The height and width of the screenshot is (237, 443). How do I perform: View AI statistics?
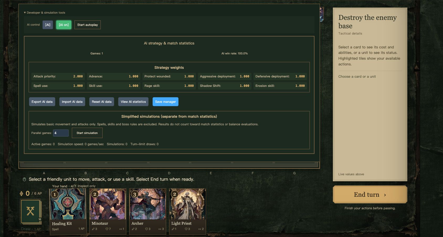(133, 102)
